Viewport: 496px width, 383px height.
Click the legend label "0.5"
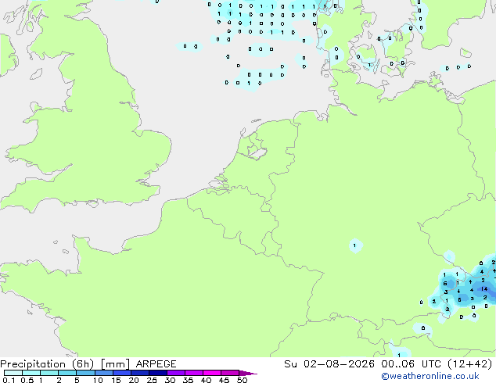pos(27,380)
